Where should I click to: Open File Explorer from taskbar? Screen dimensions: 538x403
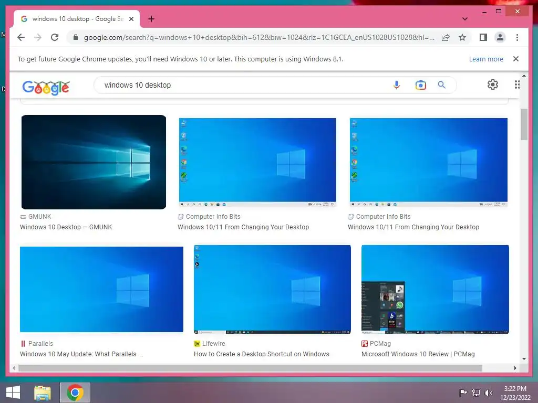42,393
